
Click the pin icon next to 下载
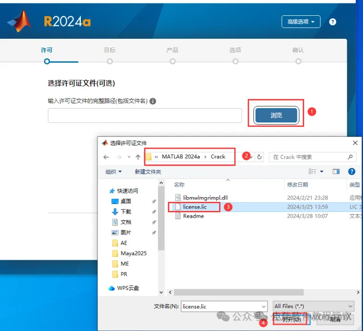(154, 212)
